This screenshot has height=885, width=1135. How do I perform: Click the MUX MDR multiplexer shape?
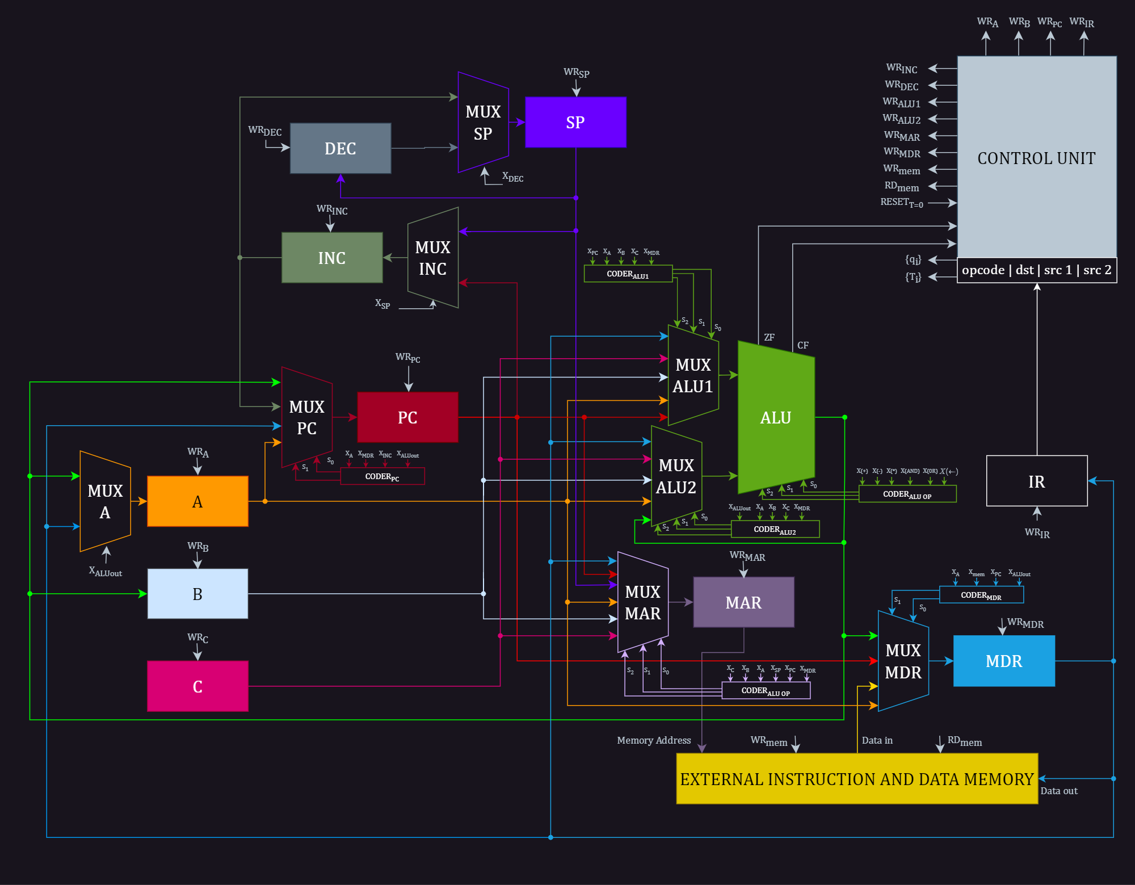[x=903, y=661]
